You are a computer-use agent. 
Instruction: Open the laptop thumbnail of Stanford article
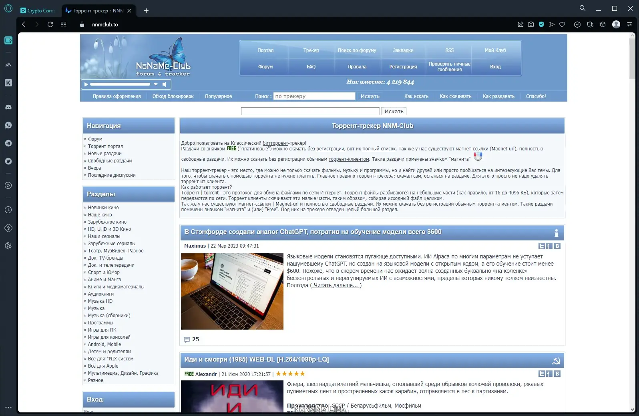pos(232,291)
